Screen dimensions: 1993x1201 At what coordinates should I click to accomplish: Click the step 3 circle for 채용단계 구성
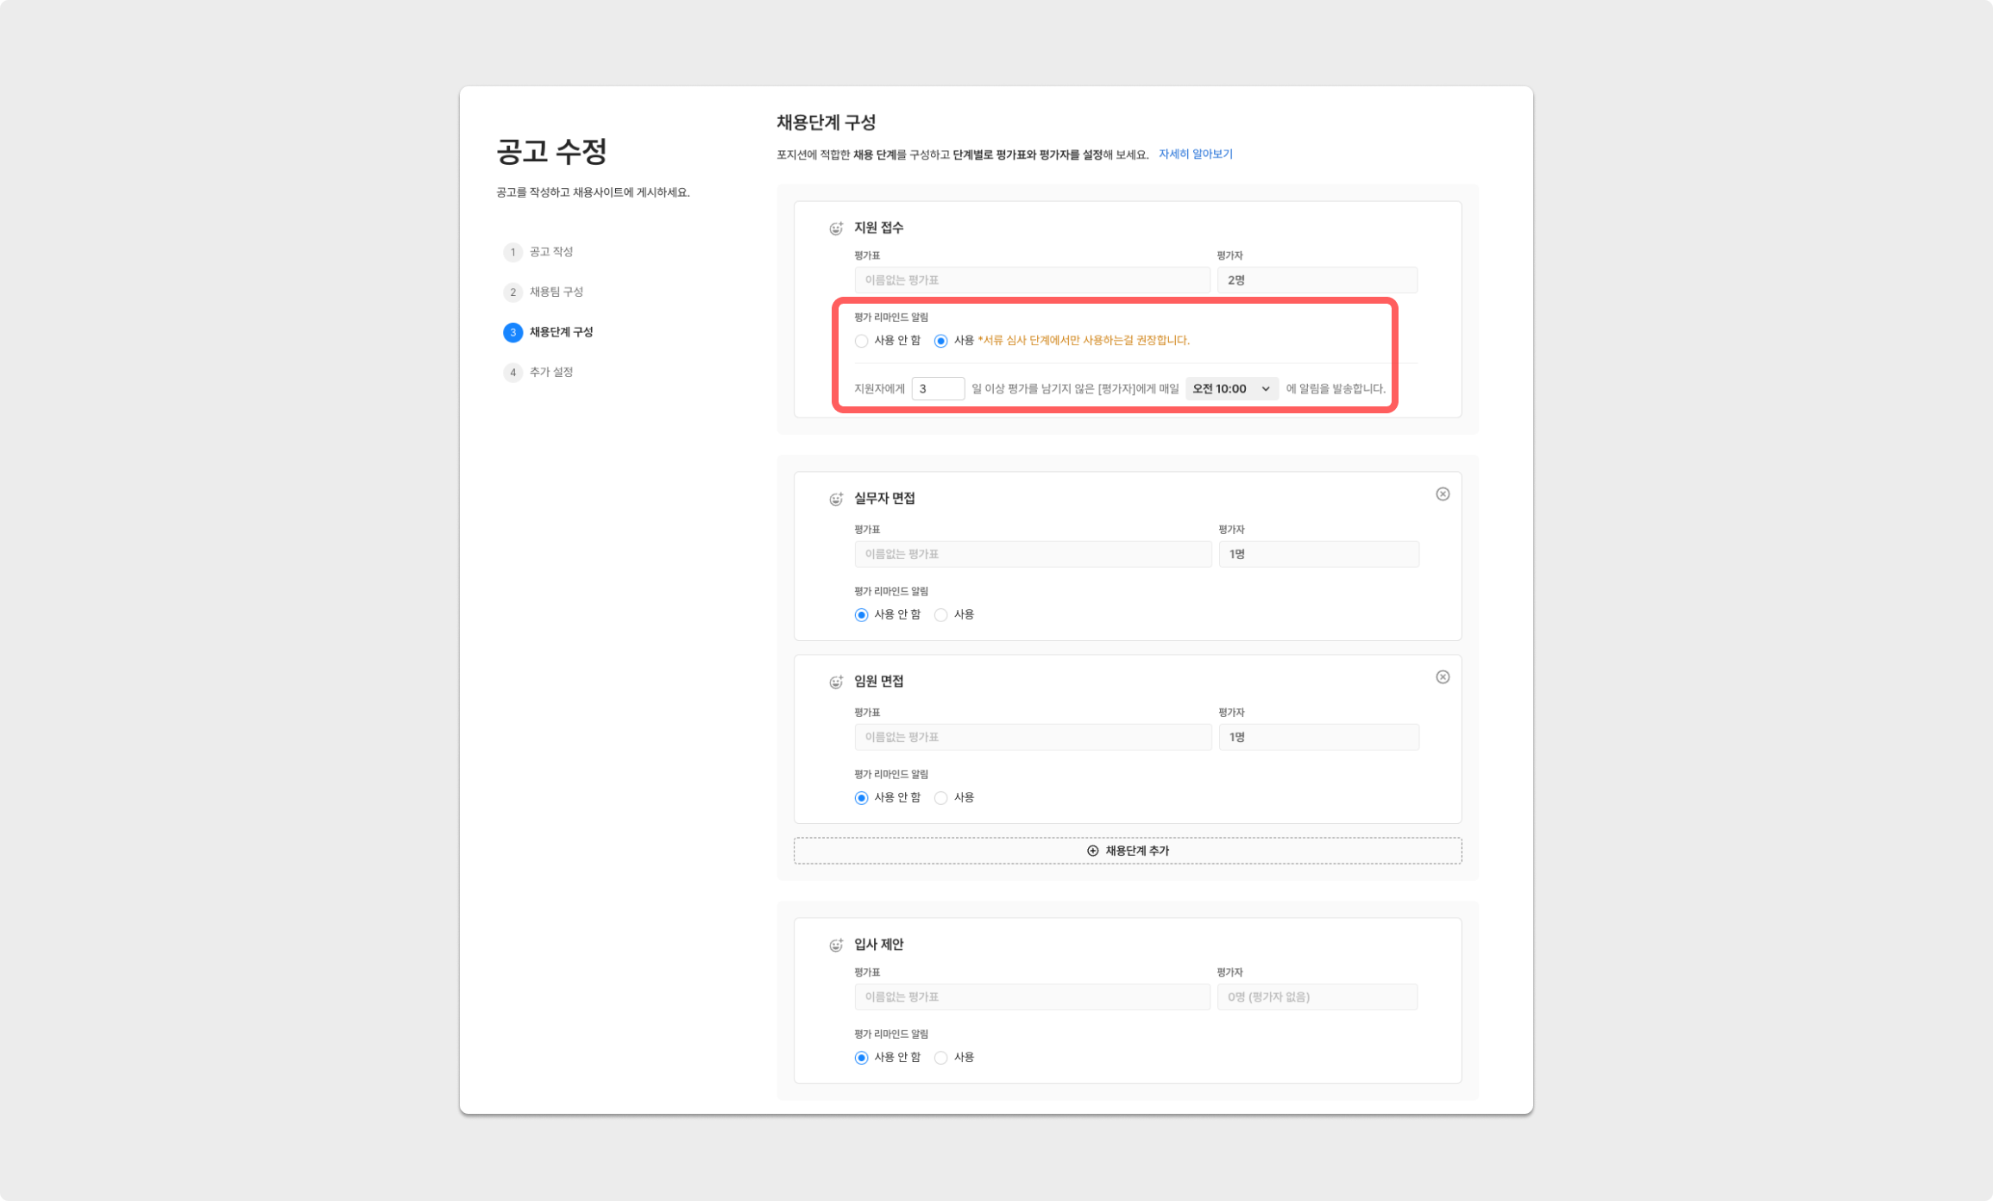pyautogui.click(x=512, y=332)
